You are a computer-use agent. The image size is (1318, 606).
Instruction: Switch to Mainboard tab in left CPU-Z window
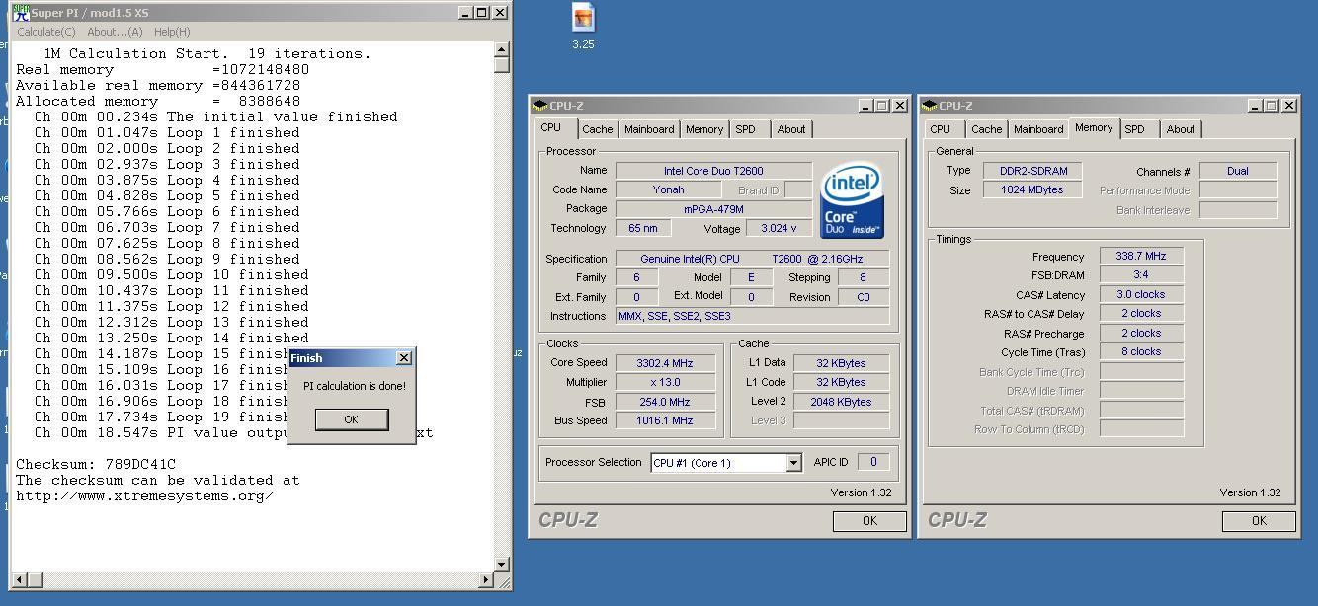[x=649, y=129]
